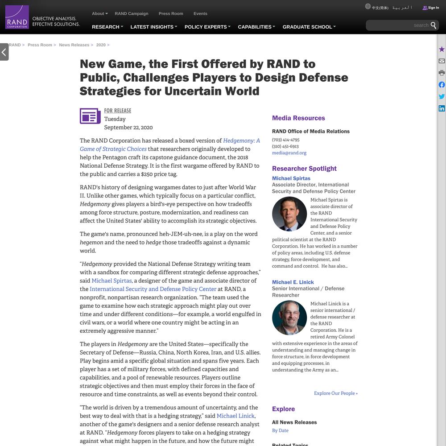Screen dimensions: 446x446
Task: Expand the LATEST INSIGHTS dropdown
Action: [x=153, y=27]
